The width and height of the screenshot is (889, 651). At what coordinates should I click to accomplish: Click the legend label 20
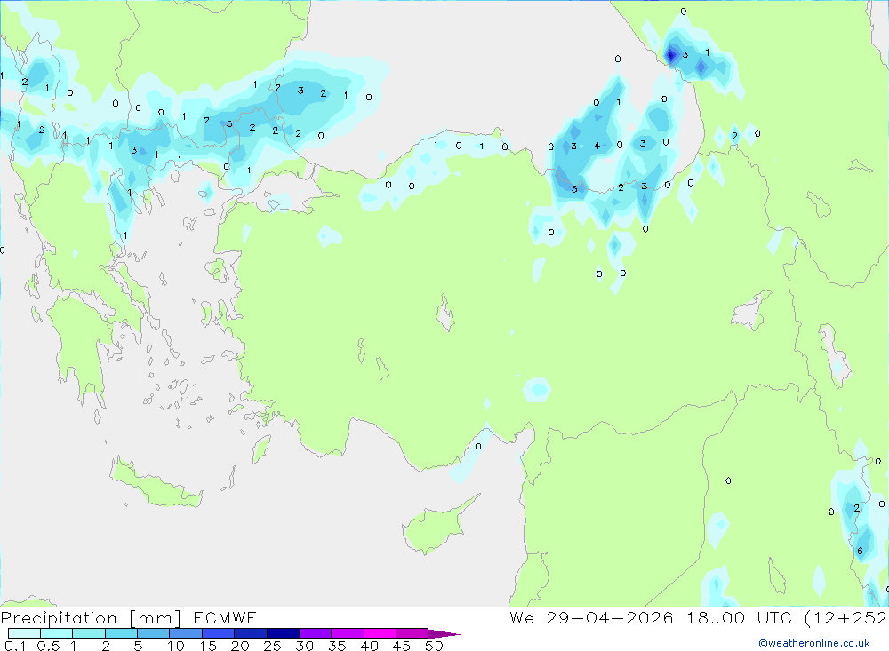tap(240, 646)
